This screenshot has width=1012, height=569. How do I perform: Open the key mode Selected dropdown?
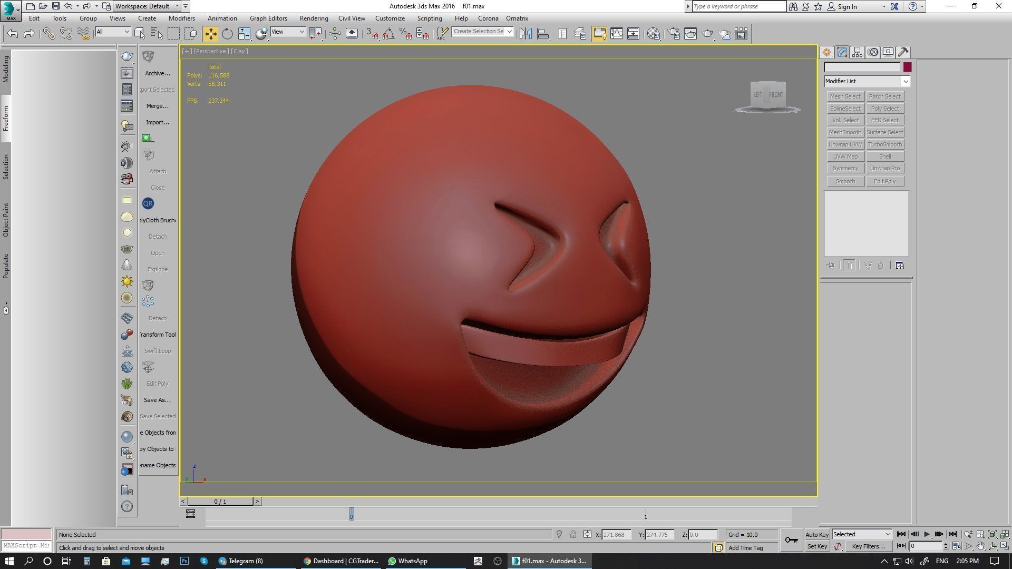tap(862, 534)
